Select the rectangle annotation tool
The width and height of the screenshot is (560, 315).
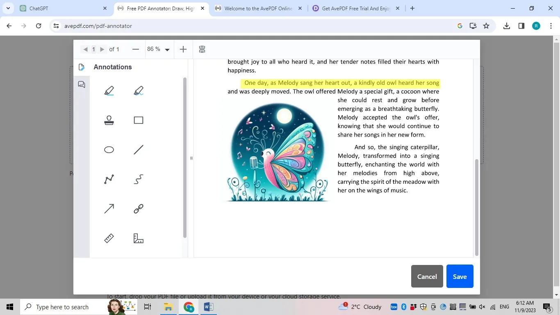[138, 120]
